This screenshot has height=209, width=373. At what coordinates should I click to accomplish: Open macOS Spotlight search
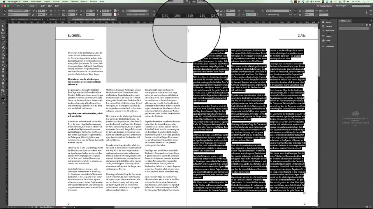364,2
